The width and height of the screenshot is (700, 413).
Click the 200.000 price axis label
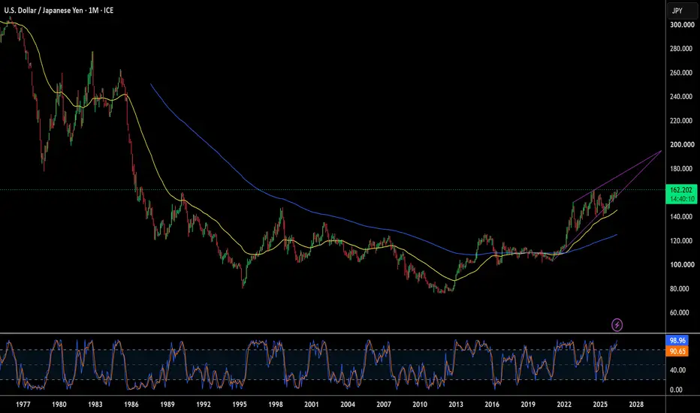(x=682, y=145)
